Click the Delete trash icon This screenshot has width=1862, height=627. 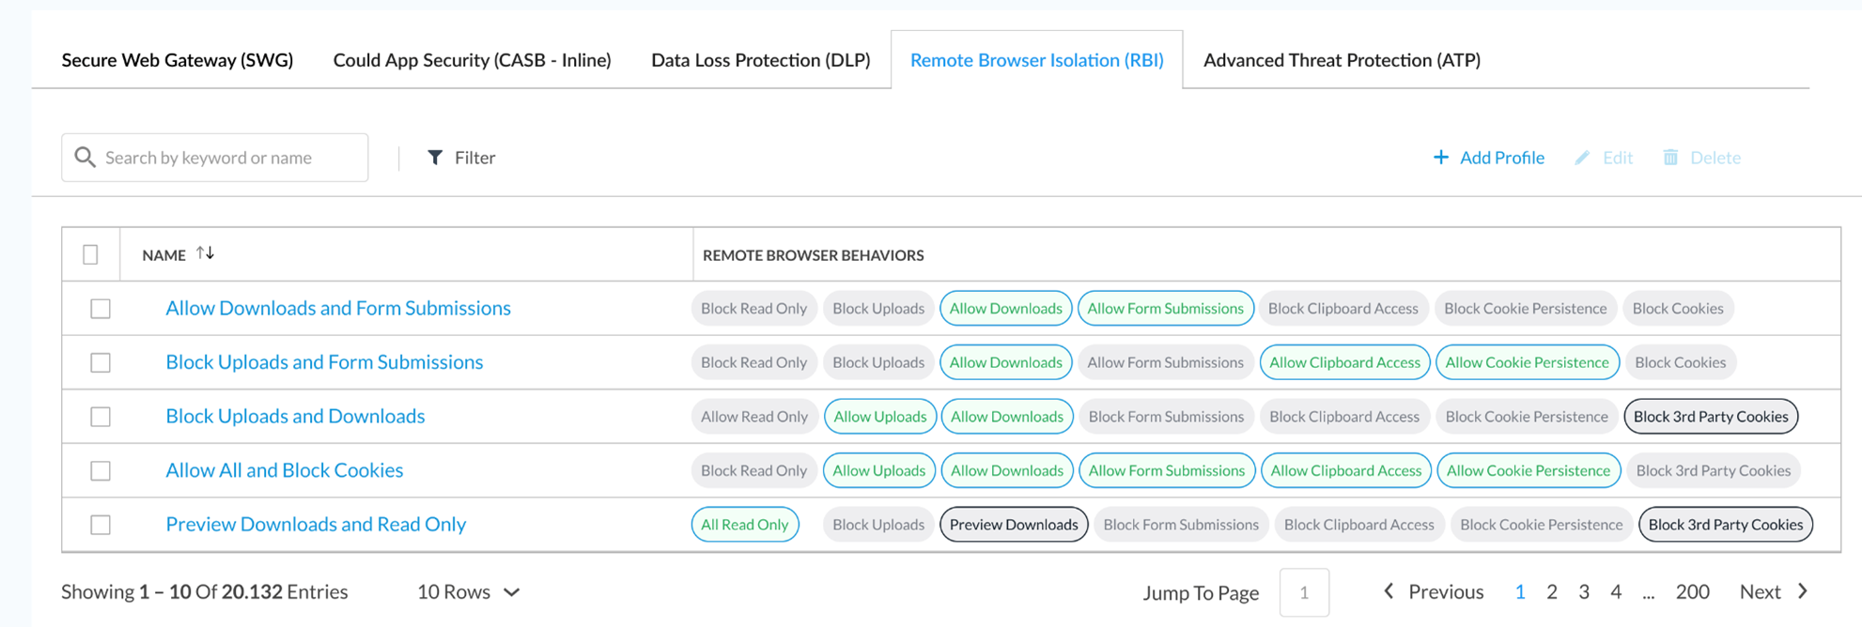click(1670, 158)
